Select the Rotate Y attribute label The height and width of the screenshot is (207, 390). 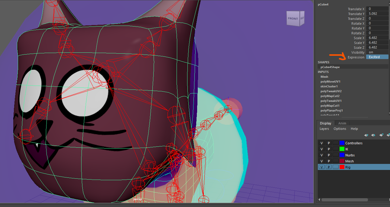click(x=358, y=28)
